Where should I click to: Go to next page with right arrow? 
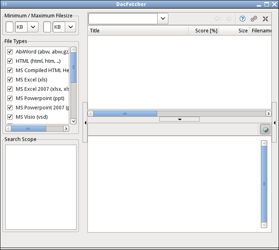pyautogui.click(x=229, y=19)
